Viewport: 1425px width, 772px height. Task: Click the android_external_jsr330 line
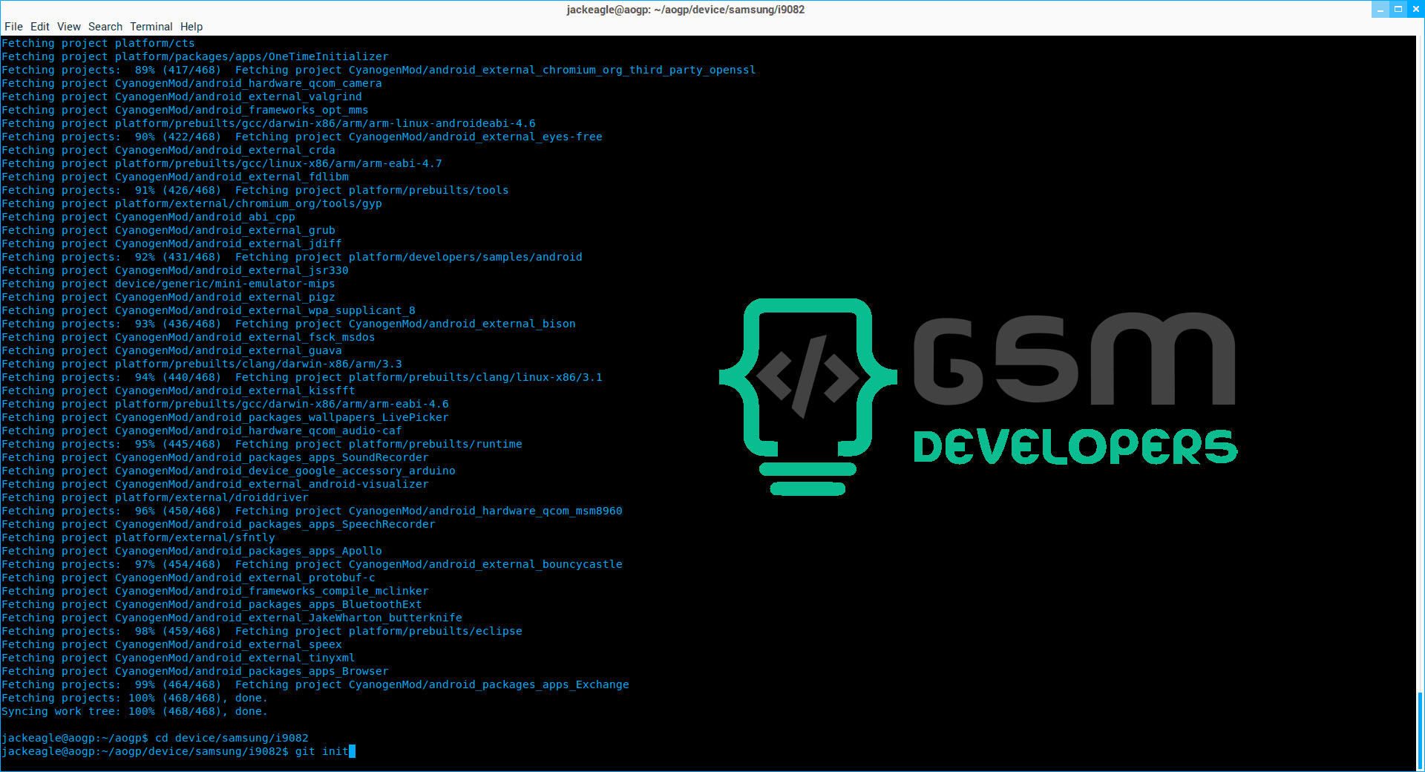tap(175, 270)
